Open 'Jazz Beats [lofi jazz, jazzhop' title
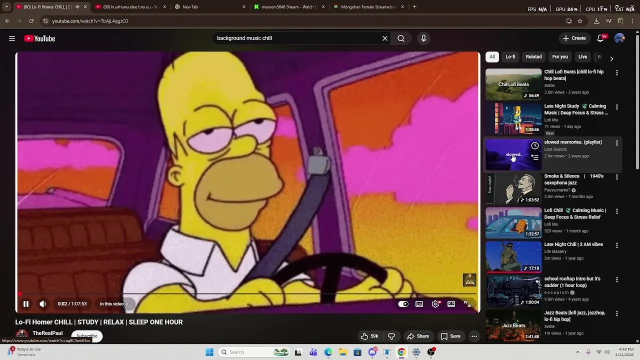 [574, 316]
